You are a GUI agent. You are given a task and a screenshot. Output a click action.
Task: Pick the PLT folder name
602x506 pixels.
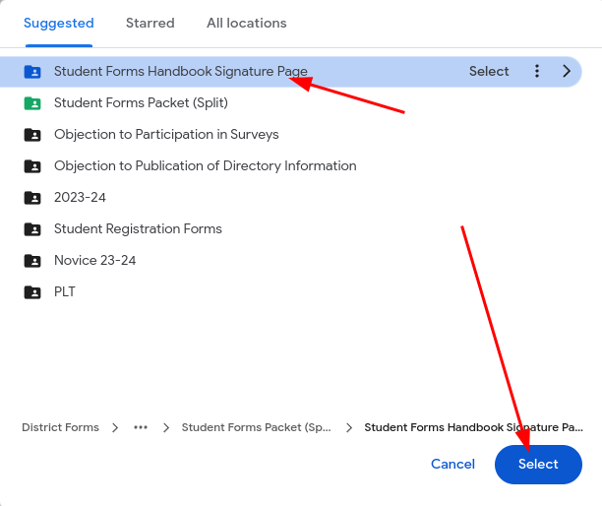click(x=65, y=292)
